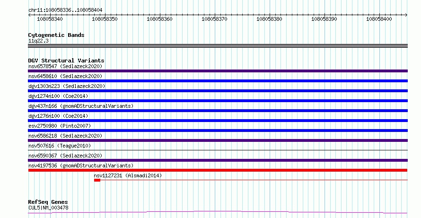Open variant nsv4197536 (gnomADStructuralVariants) label

point(81,166)
